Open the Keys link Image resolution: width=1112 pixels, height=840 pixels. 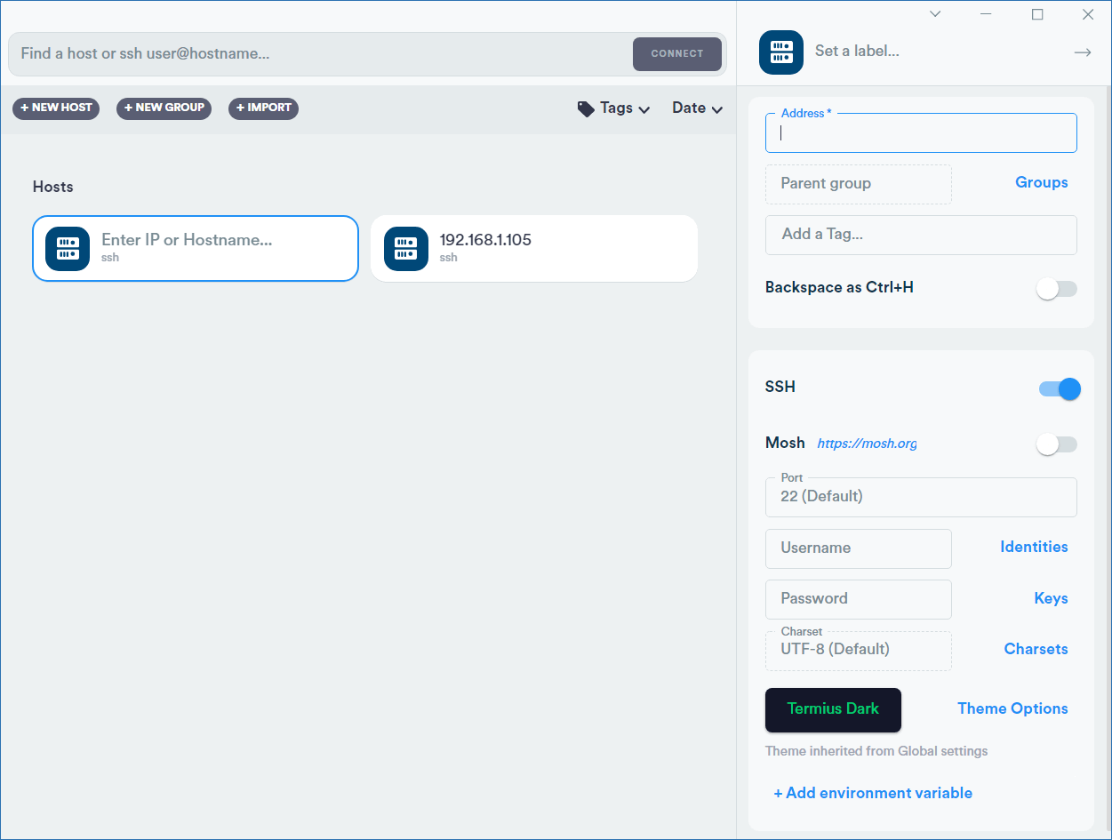click(1051, 598)
